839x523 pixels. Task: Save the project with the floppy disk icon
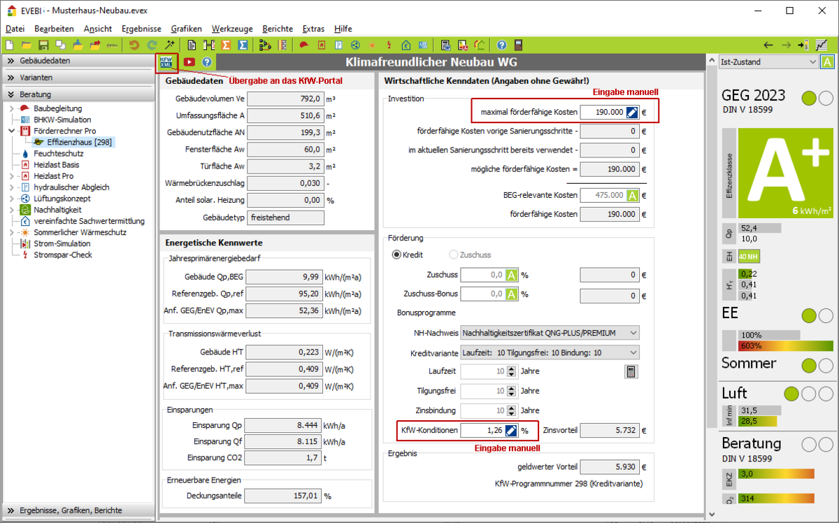click(43, 45)
